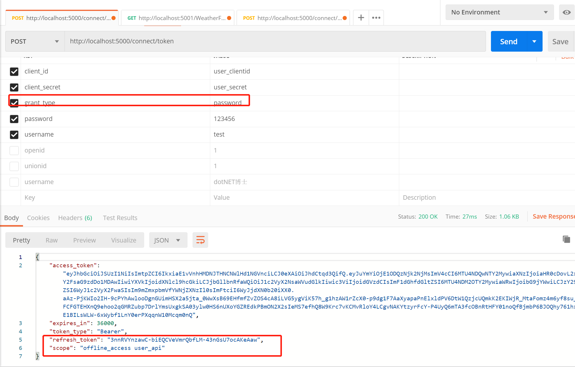This screenshot has height=367, width=575.
Task: Open the POST request method dropdown
Action: pyautogui.click(x=34, y=41)
